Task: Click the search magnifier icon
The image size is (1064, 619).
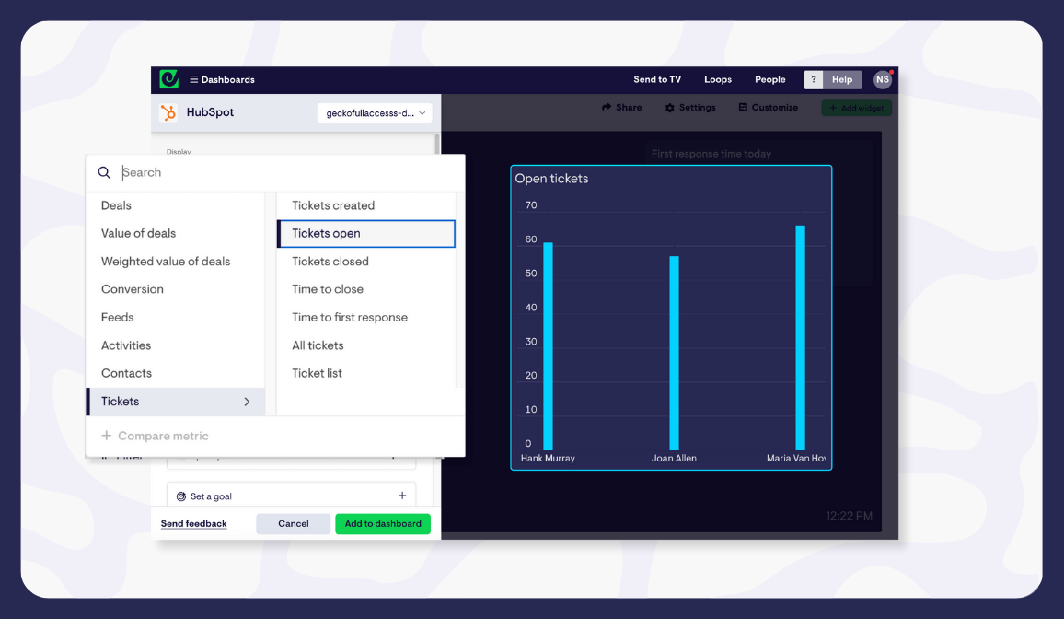Action: 104,172
